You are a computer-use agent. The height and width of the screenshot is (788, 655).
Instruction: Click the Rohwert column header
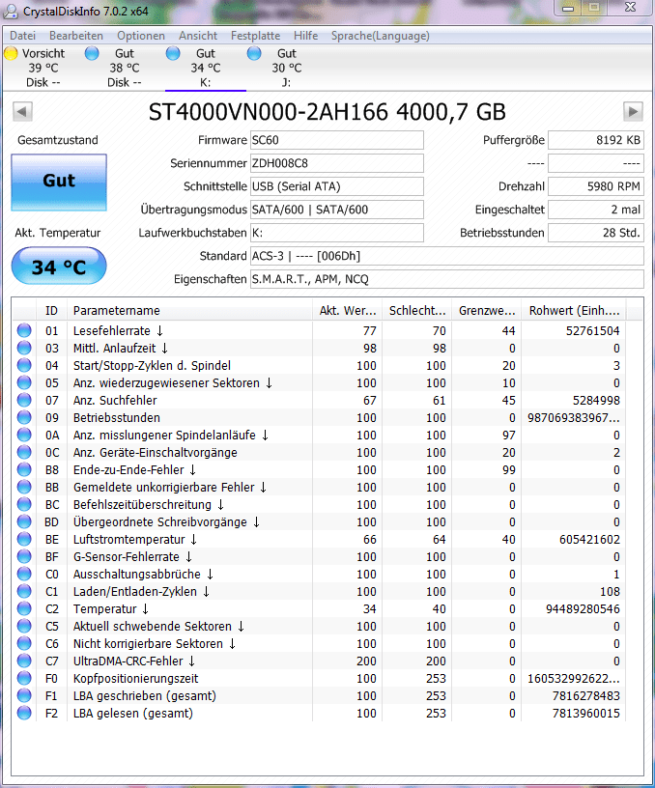point(575,311)
